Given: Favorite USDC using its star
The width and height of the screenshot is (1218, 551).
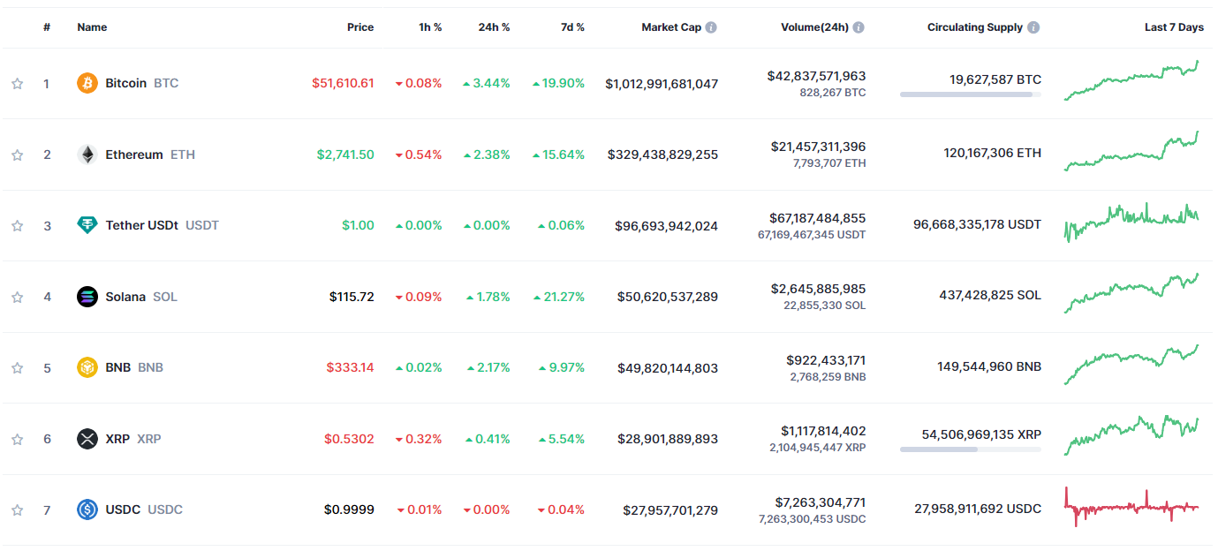Looking at the screenshot, I should coord(17,510).
